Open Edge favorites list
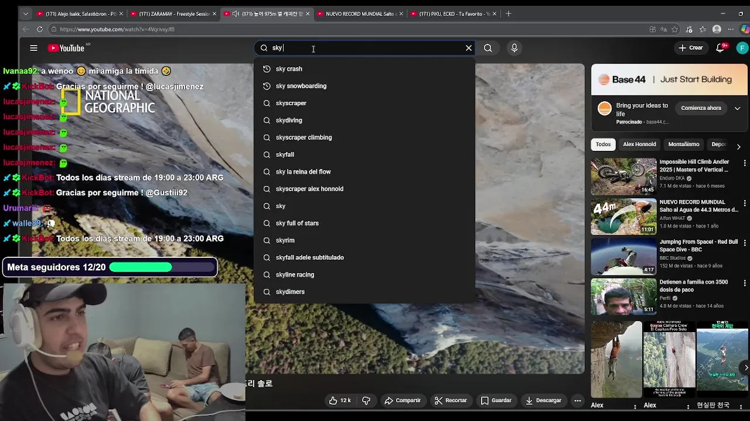The image size is (750, 421). (x=702, y=29)
